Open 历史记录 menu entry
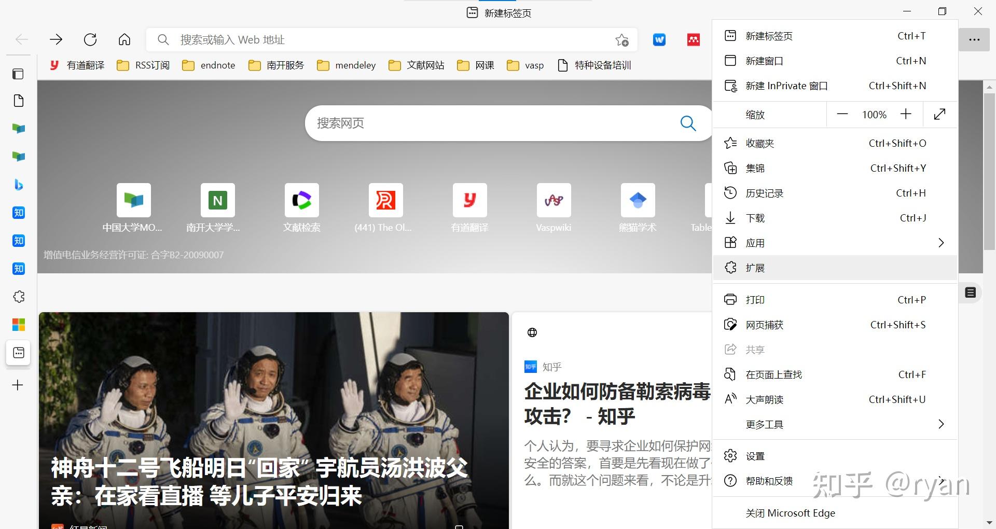The image size is (996, 529). 835,193
